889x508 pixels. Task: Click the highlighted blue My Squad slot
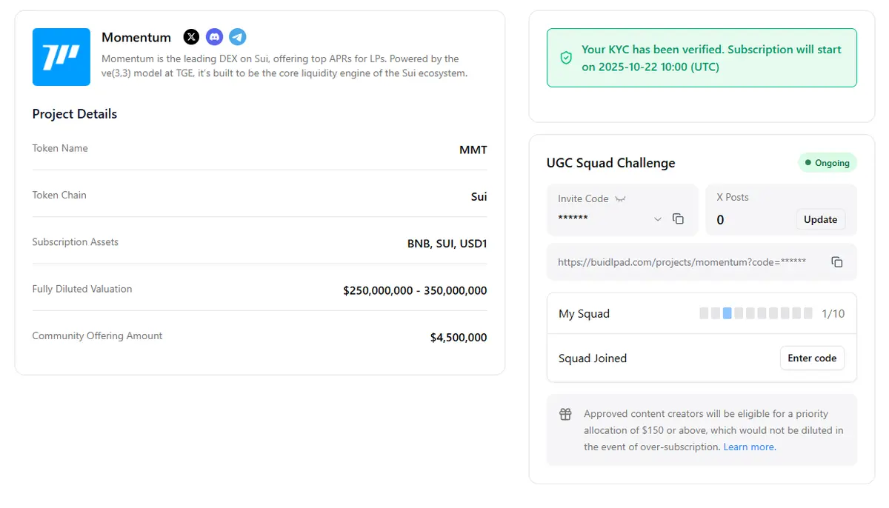click(x=727, y=314)
